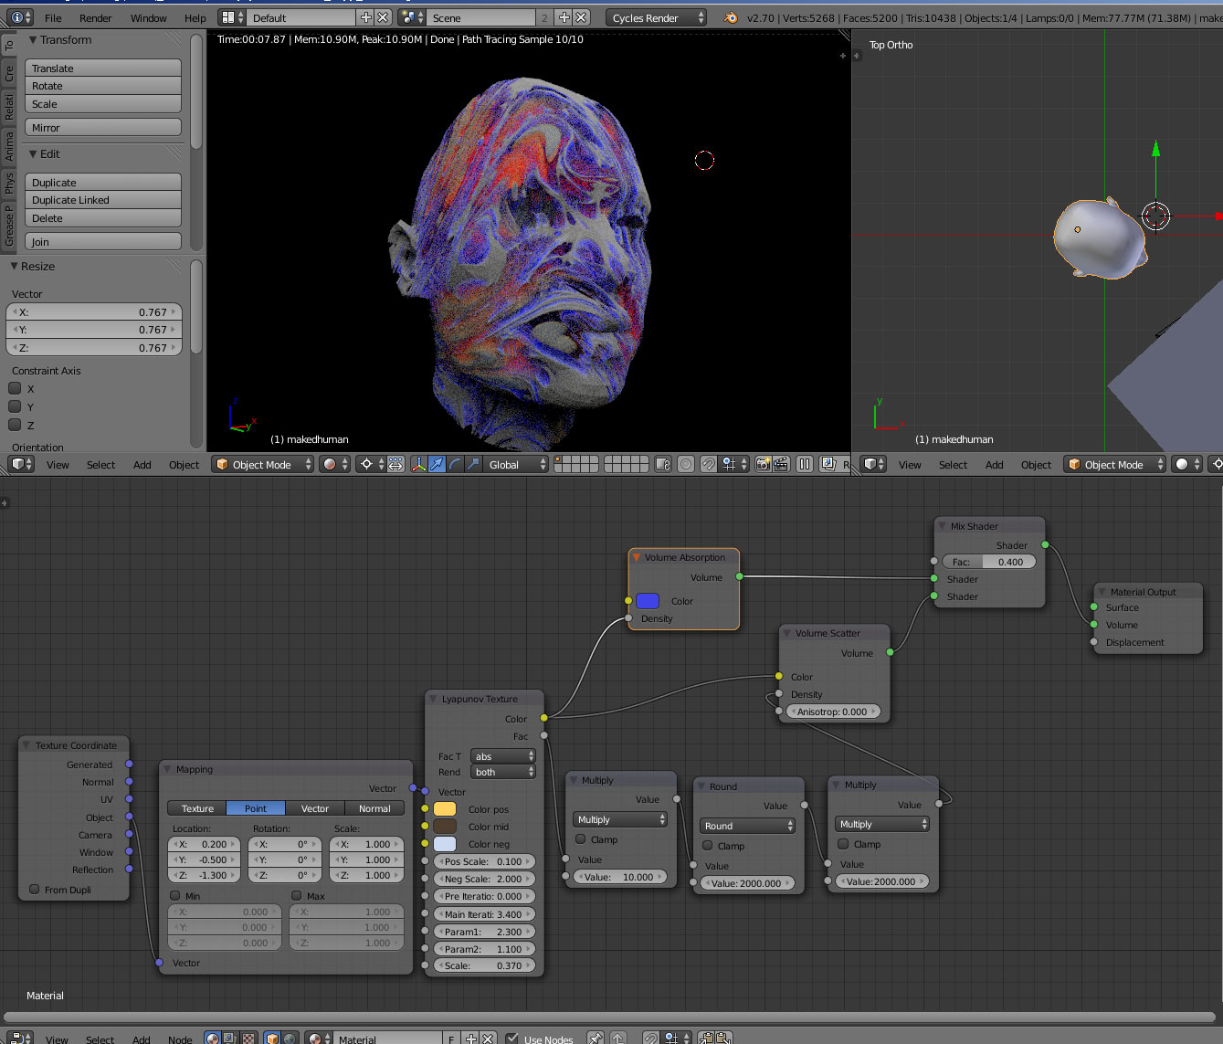Click the pin node tree icon

596,1039
